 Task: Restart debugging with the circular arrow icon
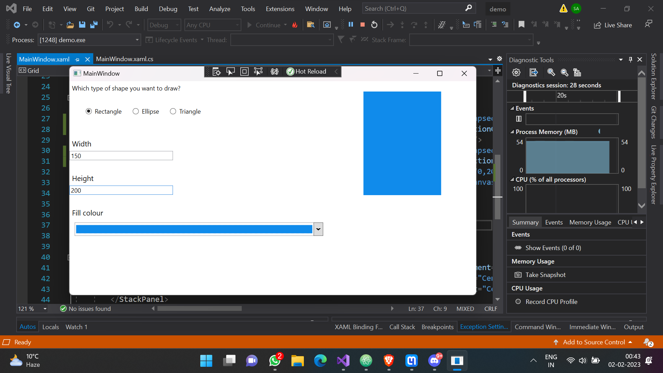[374, 25]
